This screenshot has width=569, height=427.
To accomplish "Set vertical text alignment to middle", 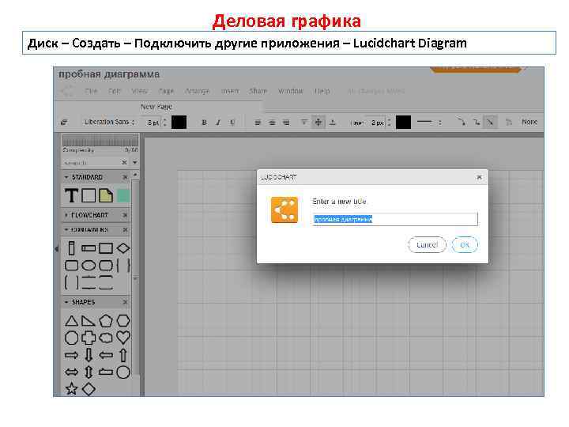I will coord(318,123).
